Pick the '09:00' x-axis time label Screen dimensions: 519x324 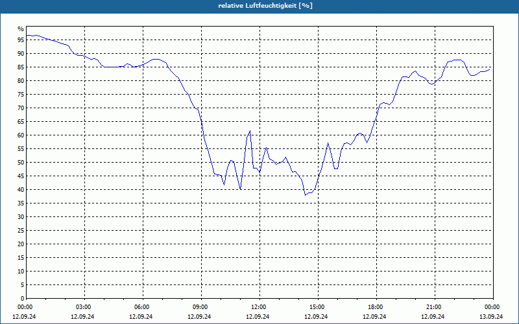coord(201,307)
